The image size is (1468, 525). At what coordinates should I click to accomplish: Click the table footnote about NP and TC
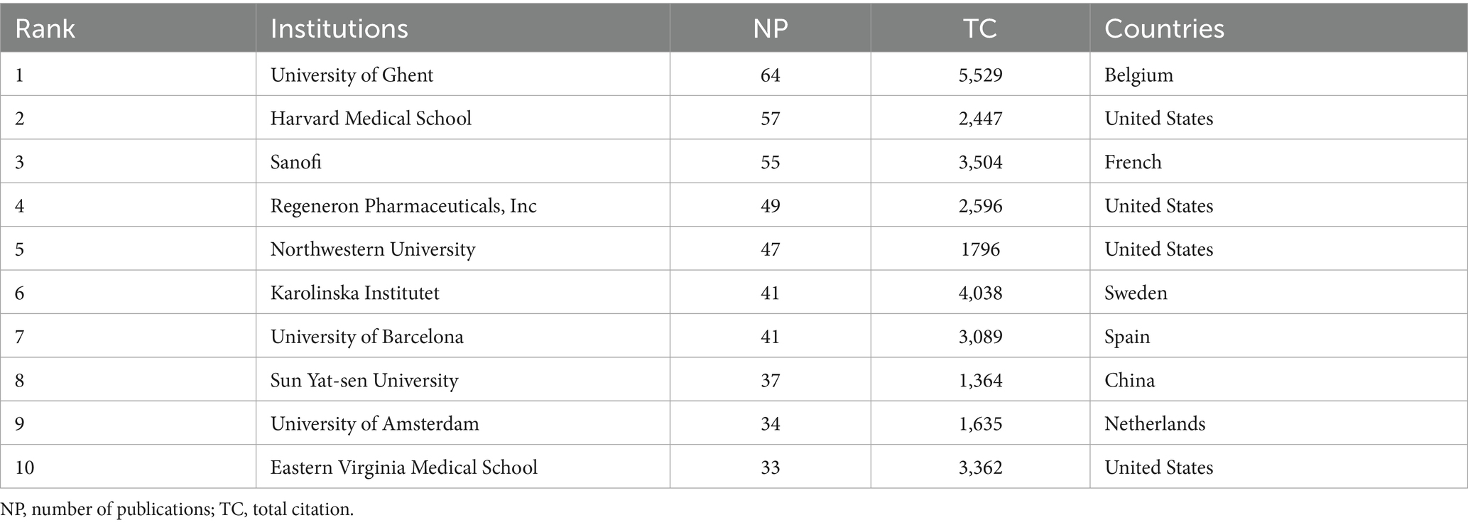click(x=177, y=509)
